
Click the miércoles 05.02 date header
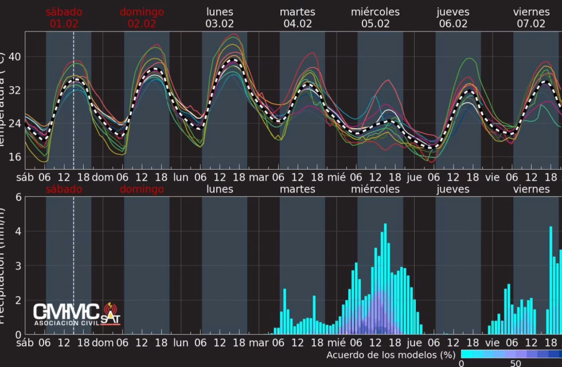pyautogui.click(x=375, y=18)
